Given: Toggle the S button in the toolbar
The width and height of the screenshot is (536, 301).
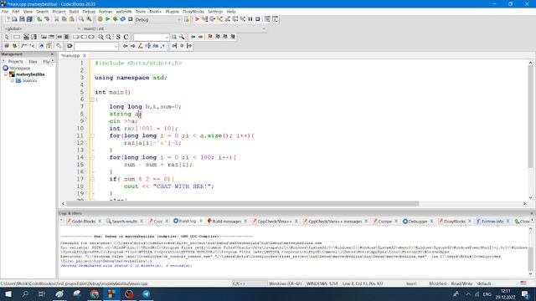Looking at the screenshot, I should coord(118,37).
